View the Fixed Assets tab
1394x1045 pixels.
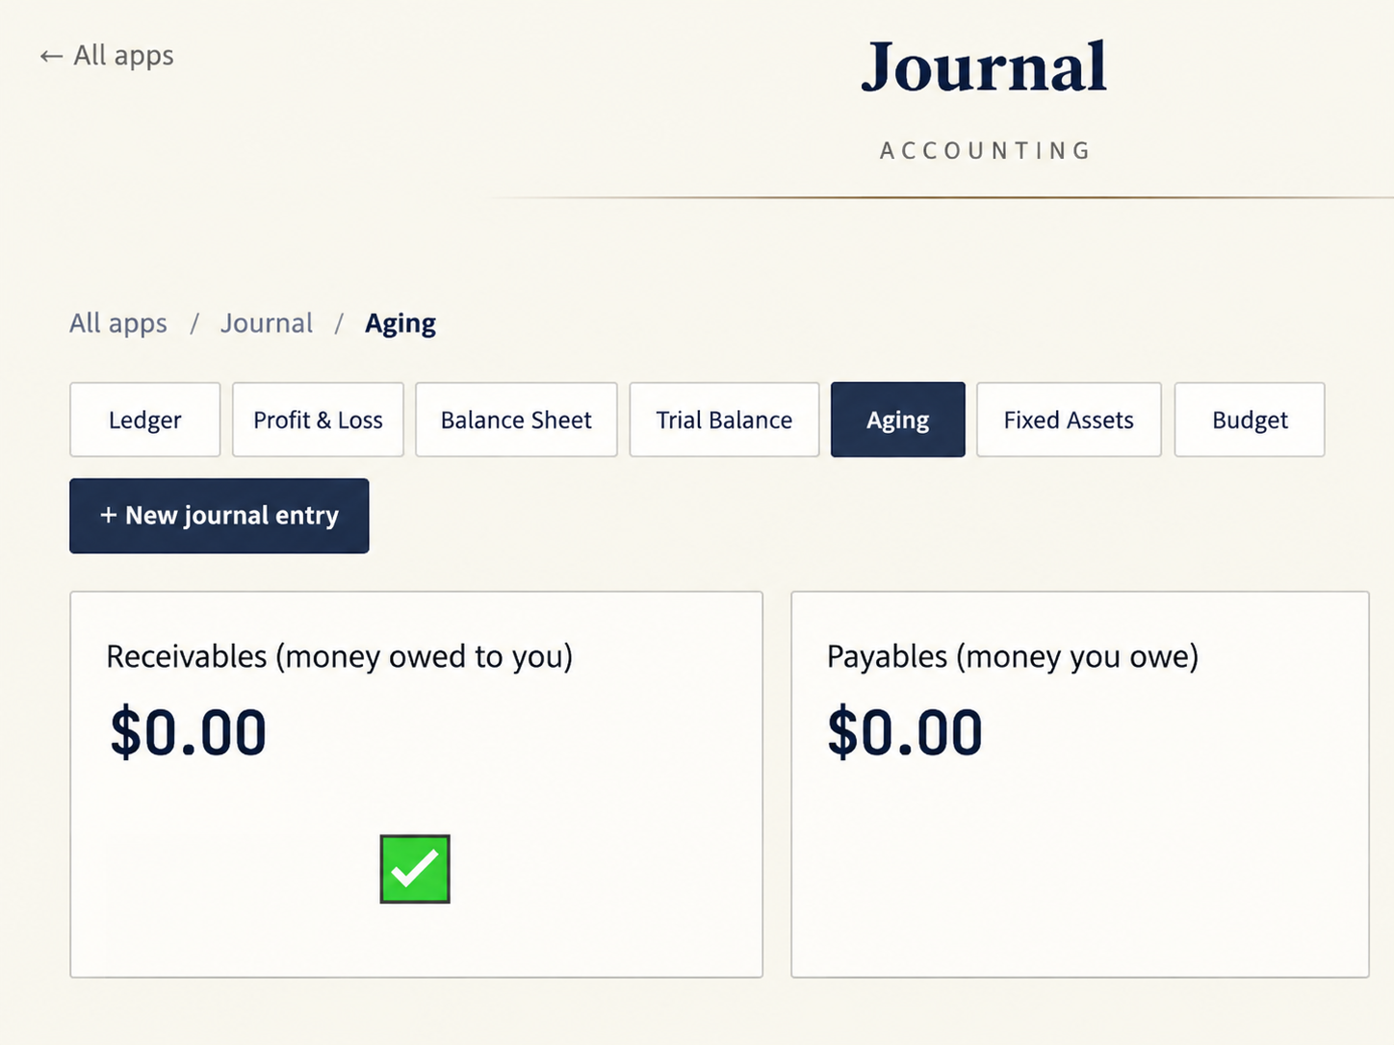(x=1069, y=420)
